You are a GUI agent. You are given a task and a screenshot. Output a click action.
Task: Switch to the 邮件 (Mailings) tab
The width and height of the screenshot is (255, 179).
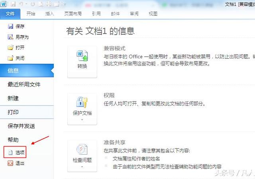pos(115,14)
